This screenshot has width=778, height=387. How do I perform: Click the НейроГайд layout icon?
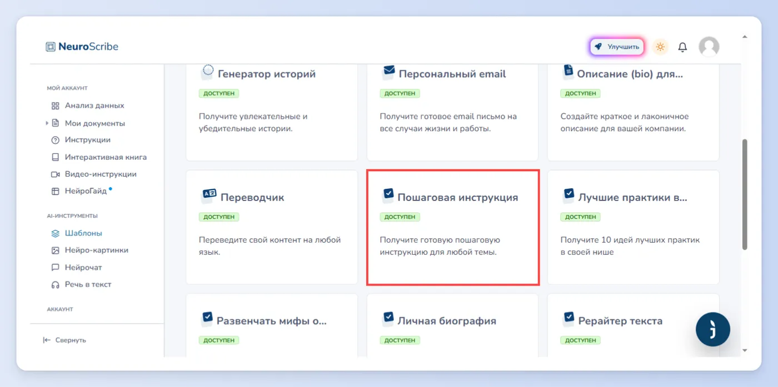(x=55, y=191)
